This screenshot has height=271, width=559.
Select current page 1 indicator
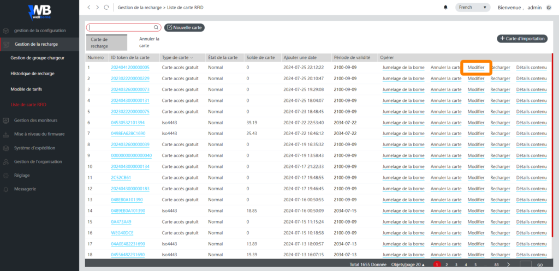click(437, 264)
